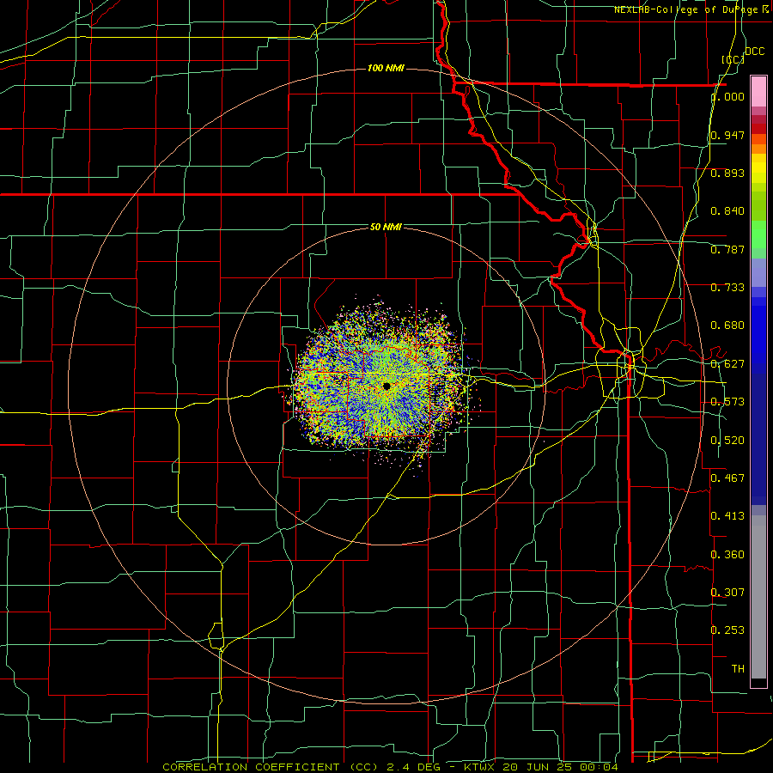Click the 0.307 scale value
This screenshot has width=773, height=773.
point(727,592)
